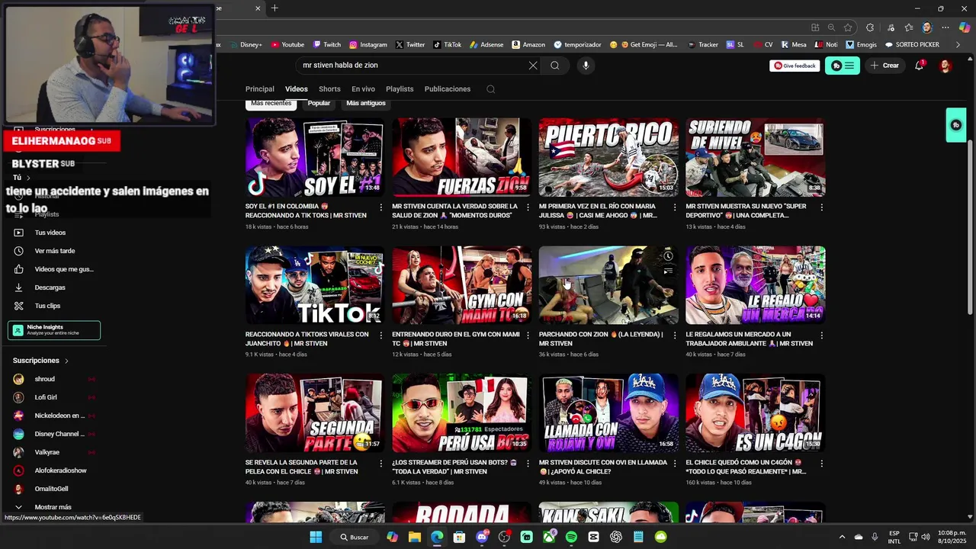Switch to the Publicaciones tab

448,89
